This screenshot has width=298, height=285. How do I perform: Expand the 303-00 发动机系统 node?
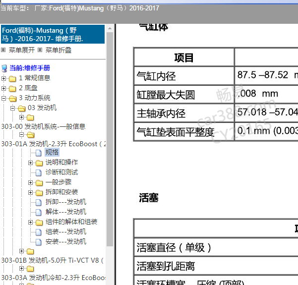click(x=21, y=117)
